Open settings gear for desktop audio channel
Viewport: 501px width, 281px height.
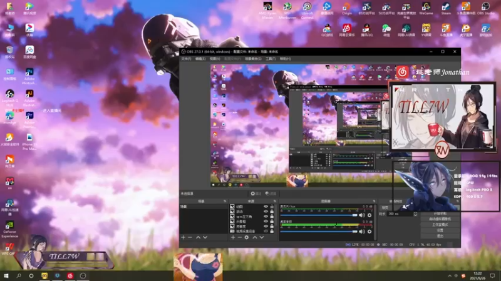click(x=369, y=232)
